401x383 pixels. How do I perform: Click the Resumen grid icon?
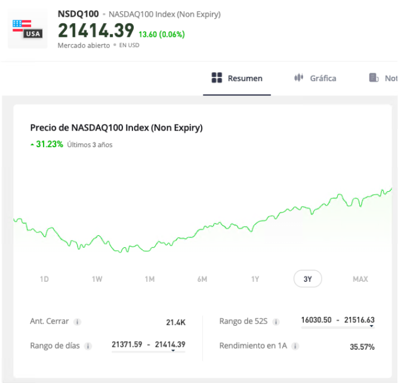click(217, 78)
